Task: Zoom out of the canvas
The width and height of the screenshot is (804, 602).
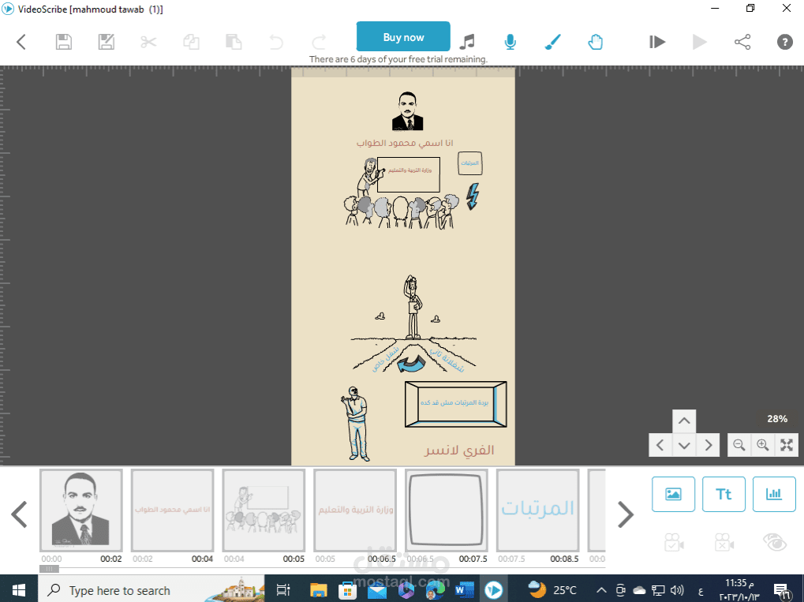Action: tap(739, 444)
